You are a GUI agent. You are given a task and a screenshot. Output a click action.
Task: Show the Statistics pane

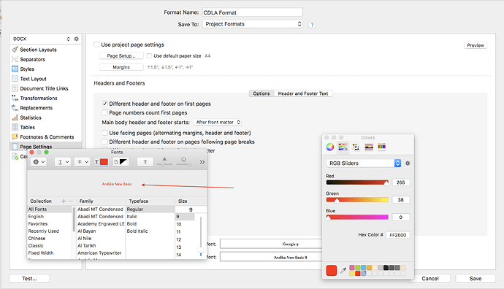click(31, 117)
